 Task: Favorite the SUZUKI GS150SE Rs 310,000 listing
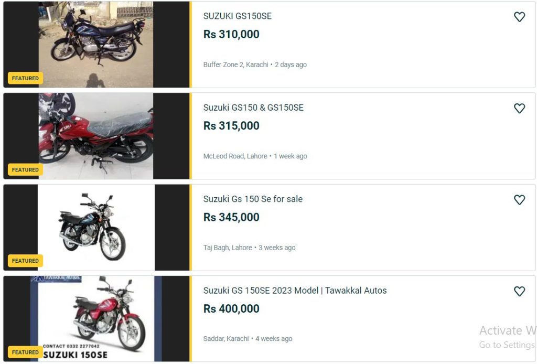pos(519,17)
